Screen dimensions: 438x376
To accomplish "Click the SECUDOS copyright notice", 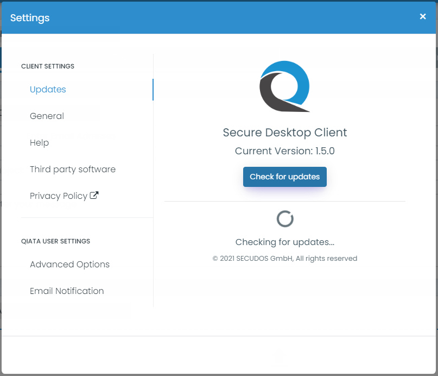I will tap(284, 258).
